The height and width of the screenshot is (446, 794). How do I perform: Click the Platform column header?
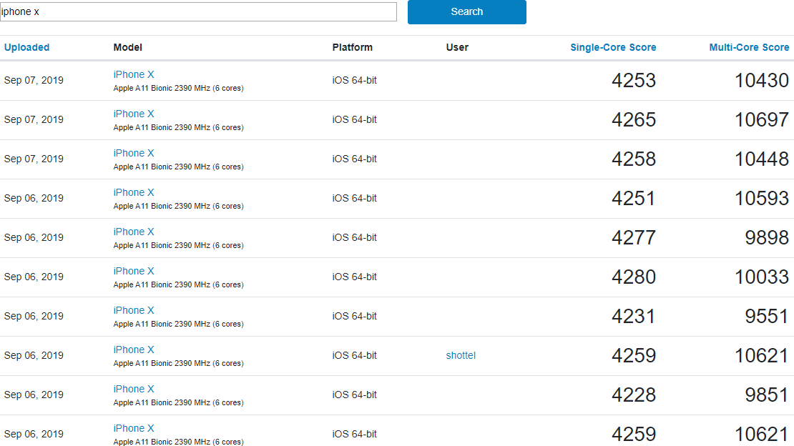pyautogui.click(x=353, y=47)
